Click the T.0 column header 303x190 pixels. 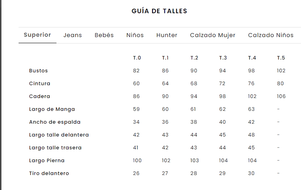click(x=137, y=58)
